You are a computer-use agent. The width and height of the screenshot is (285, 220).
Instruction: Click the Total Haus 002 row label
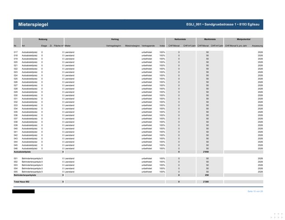(21, 182)
